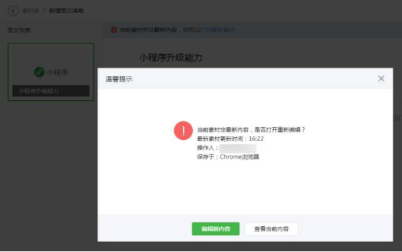Click the red warning icon in the top banner
Viewport: 402px width, 252px height.
(114, 30)
